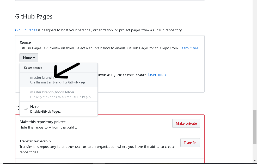Open the GitHub Pages help link
Image resolution: width=257 pixels, height=164 pixels.
(26, 30)
